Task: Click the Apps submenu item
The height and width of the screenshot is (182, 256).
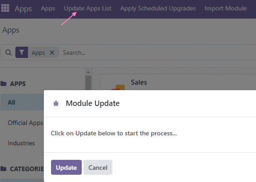Action: 48,8
